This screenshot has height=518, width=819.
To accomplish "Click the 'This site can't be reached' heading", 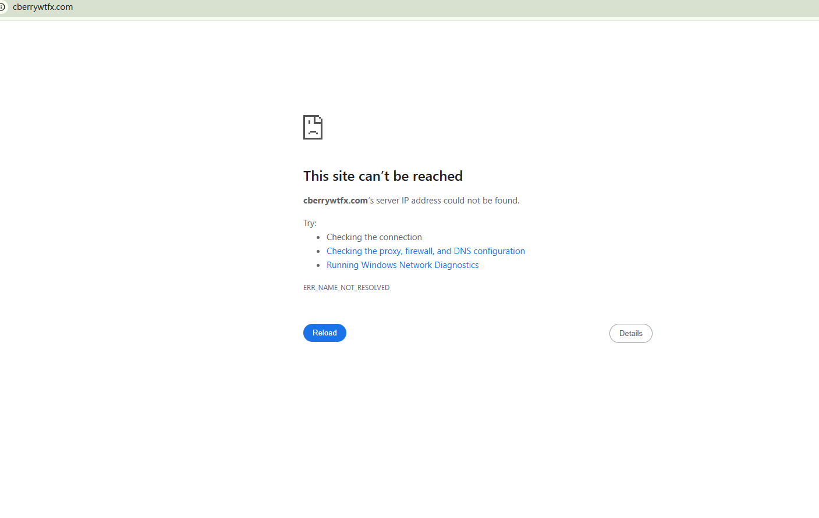I will point(383,176).
